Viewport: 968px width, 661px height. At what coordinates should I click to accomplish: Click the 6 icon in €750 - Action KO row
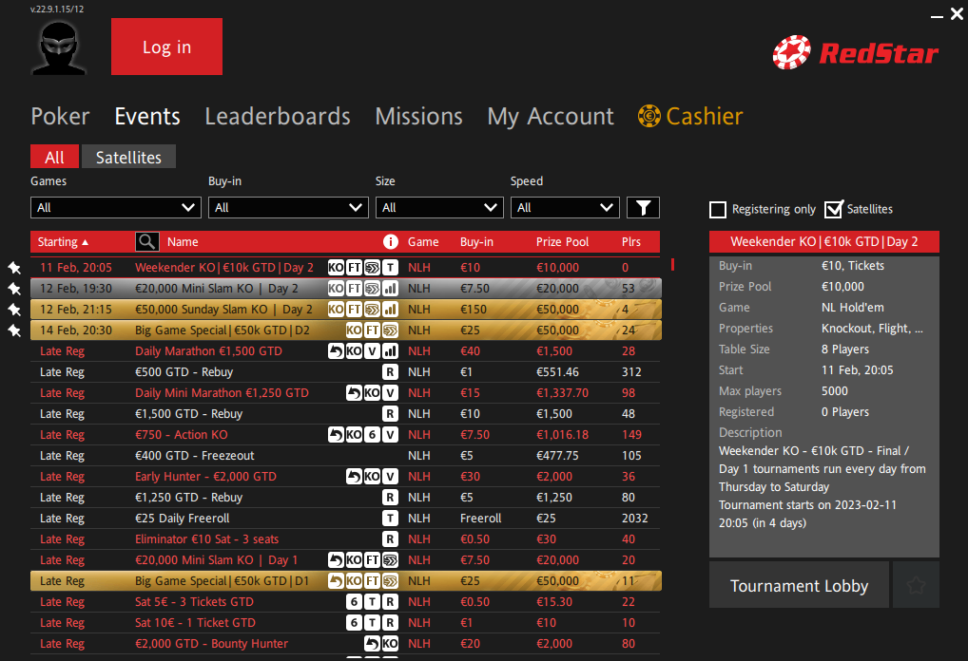pos(372,435)
